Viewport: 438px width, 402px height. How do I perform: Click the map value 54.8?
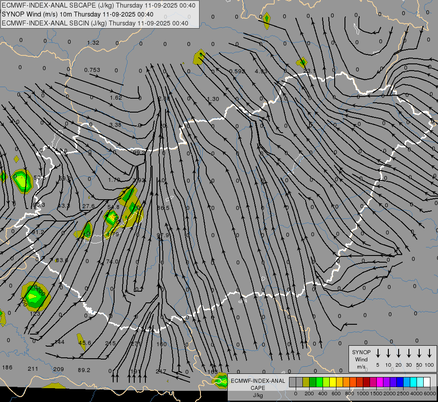pyautogui.click(x=113, y=207)
